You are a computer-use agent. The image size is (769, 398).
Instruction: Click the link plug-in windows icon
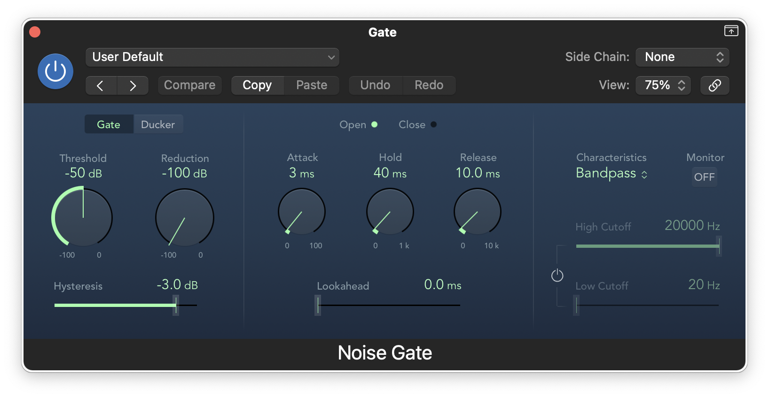coord(714,85)
